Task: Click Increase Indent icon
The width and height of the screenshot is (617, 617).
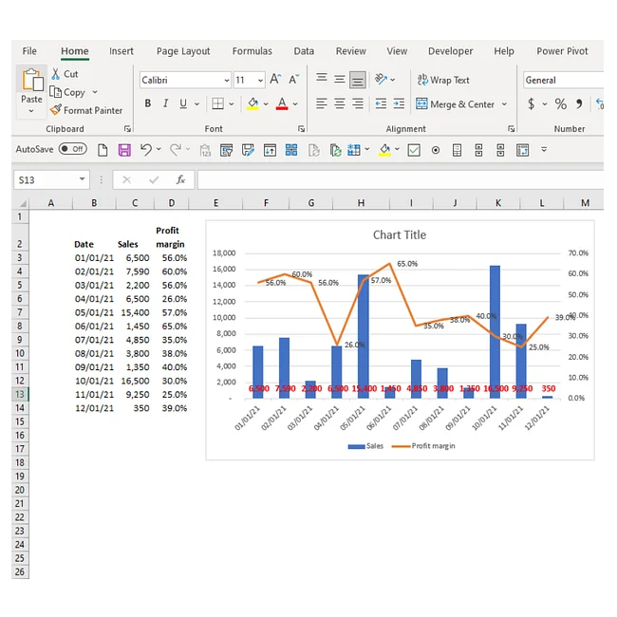Action: tap(399, 103)
